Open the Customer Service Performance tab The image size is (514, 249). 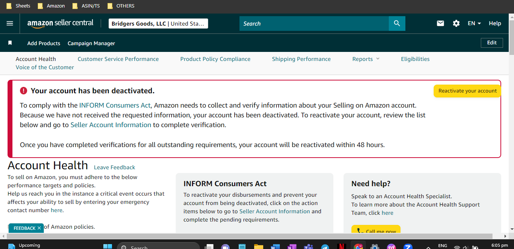click(118, 59)
